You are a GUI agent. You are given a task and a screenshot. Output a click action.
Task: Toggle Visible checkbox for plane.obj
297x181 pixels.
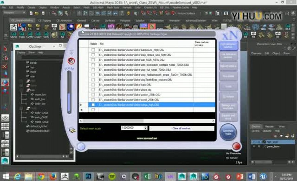(93, 90)
